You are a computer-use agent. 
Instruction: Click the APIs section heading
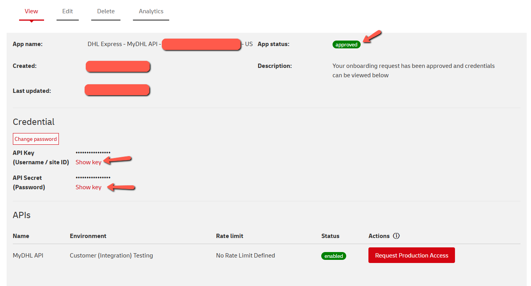22,215
